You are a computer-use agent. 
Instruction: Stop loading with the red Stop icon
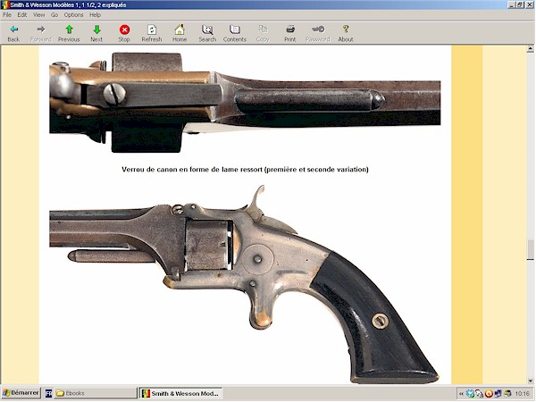124,34
